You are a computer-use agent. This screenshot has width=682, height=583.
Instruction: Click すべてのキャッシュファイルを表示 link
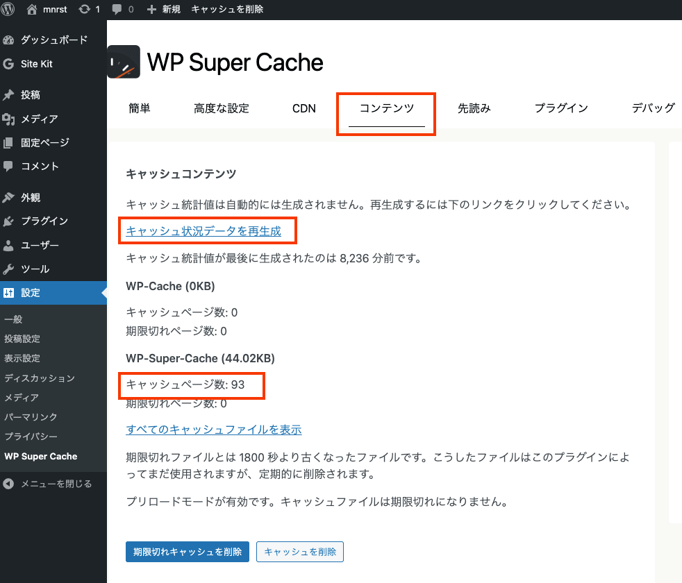click(214, 430)
